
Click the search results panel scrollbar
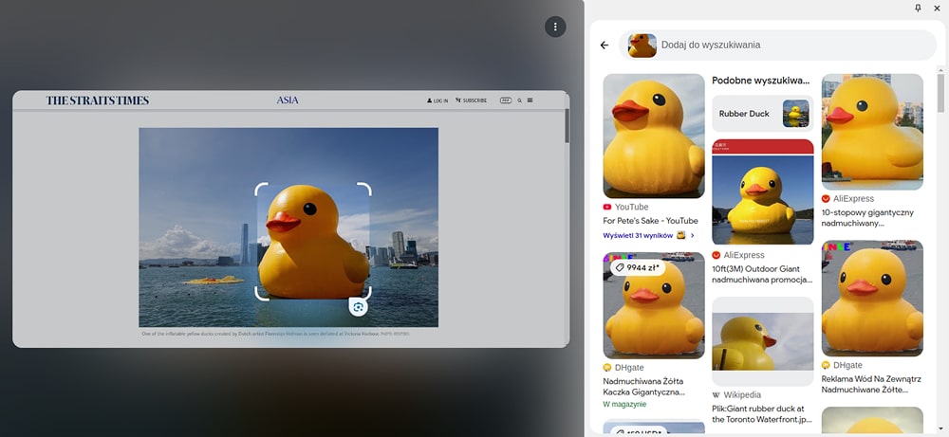940,95
